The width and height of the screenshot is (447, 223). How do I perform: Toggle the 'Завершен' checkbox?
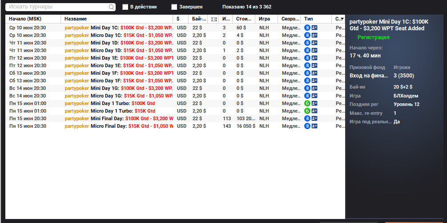174,7
